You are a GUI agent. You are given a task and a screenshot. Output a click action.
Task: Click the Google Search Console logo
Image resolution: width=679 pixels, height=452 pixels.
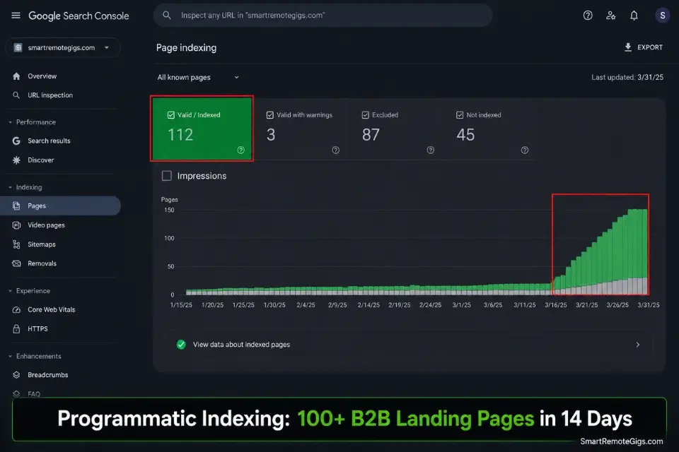[79, 16]
